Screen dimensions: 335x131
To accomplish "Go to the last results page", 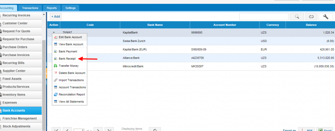I will [109, 129].
